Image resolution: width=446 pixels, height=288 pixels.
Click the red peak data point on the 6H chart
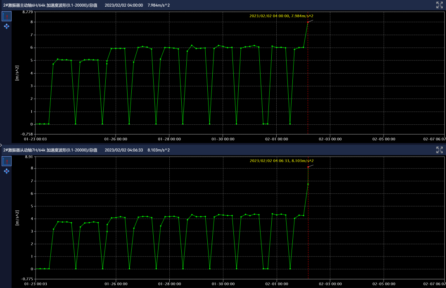pos(308,22)
